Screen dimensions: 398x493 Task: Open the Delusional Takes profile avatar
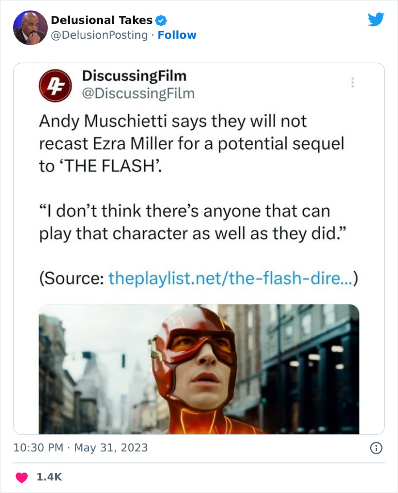coord(30,27)
